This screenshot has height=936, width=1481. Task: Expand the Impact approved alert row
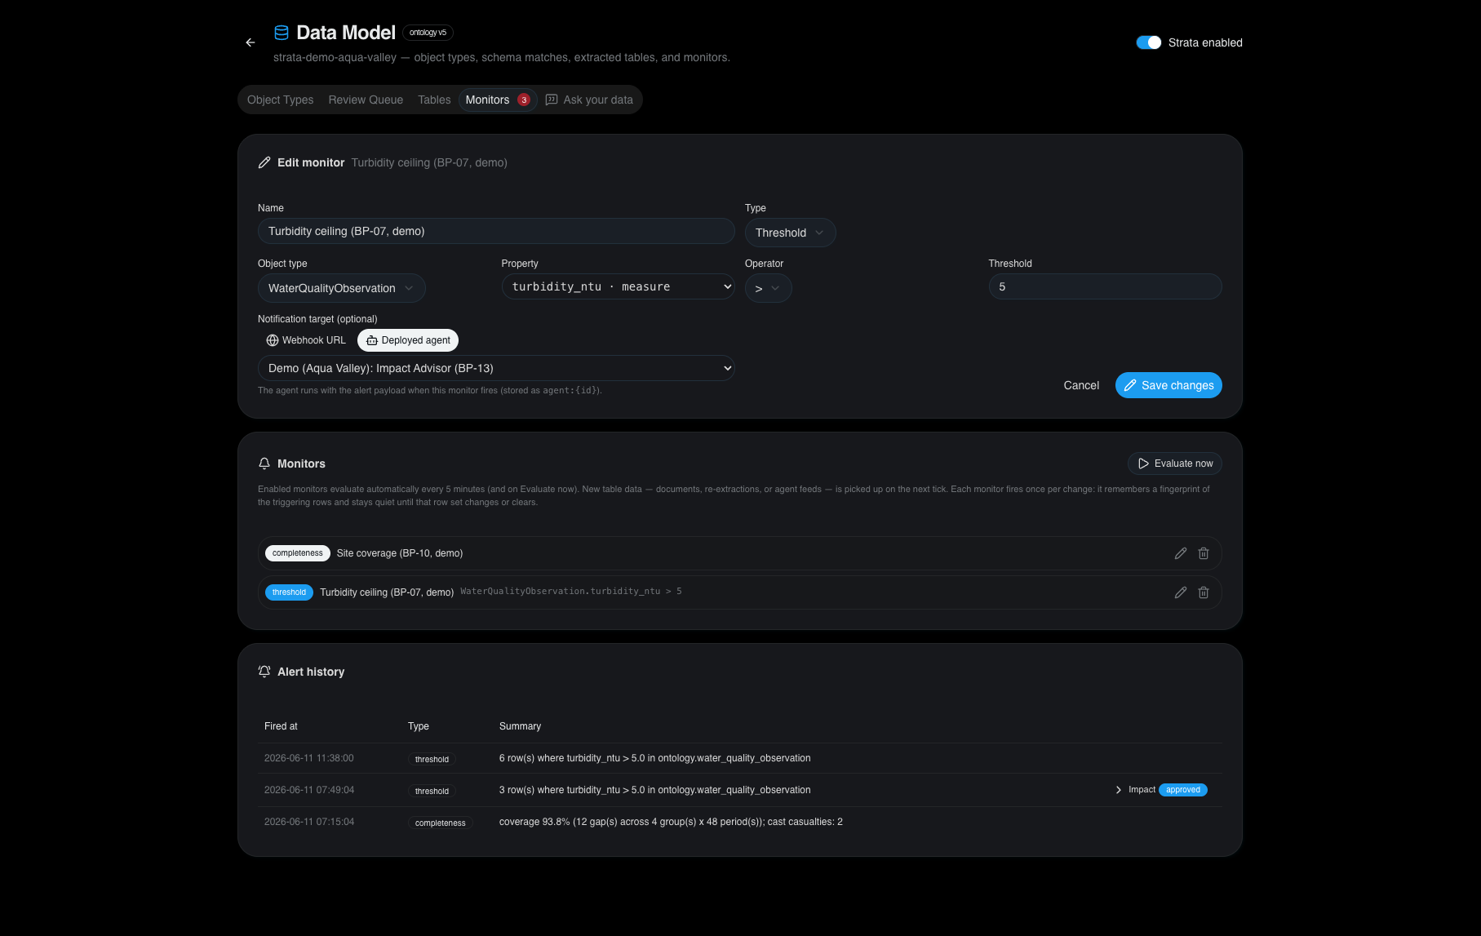[x=1118, y=790]
